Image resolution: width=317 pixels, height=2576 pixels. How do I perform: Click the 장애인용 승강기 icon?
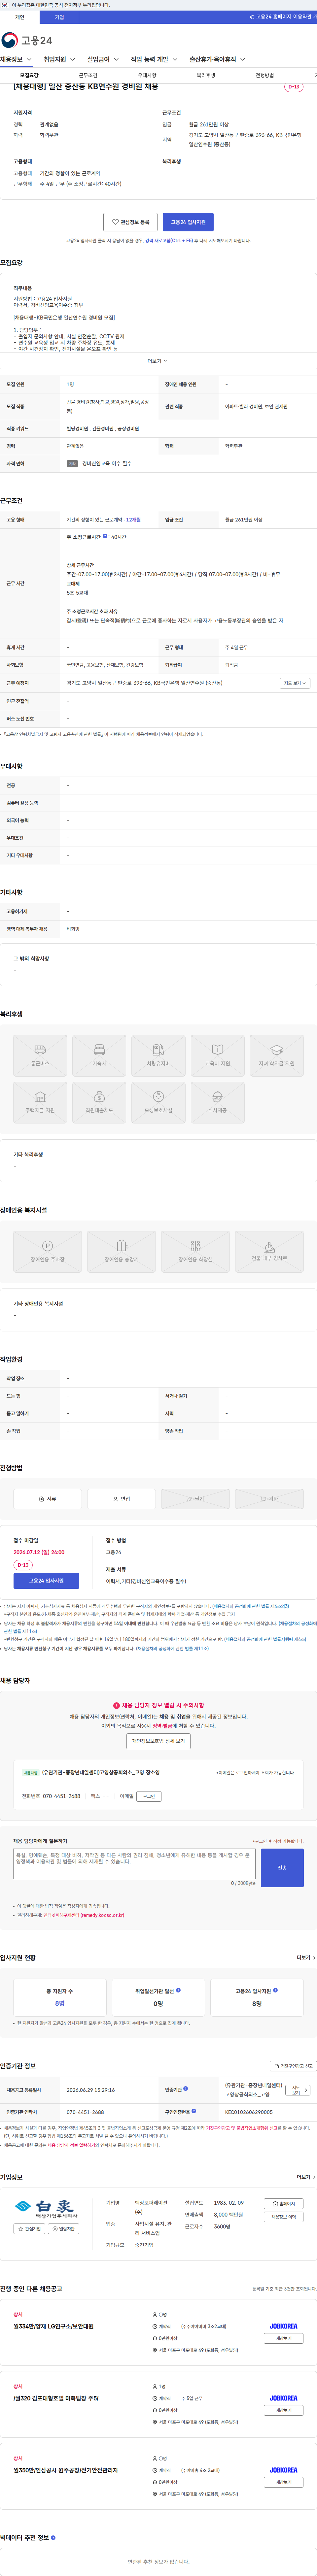click(x=121, y=1252)
